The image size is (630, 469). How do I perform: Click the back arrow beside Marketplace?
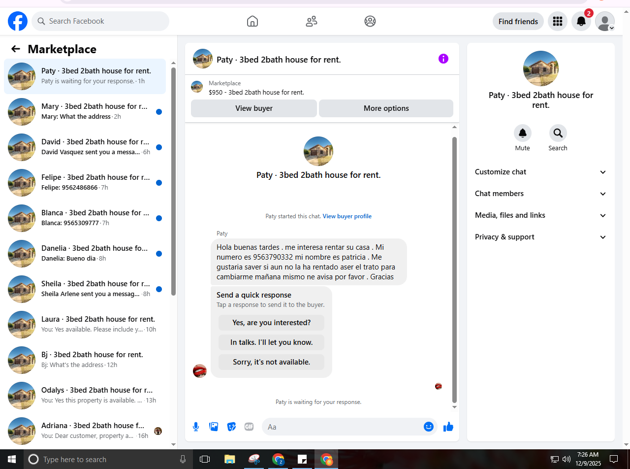tap(16, 49)
